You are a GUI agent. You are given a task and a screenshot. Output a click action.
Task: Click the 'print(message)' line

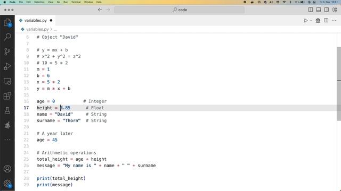click(54, 185)
